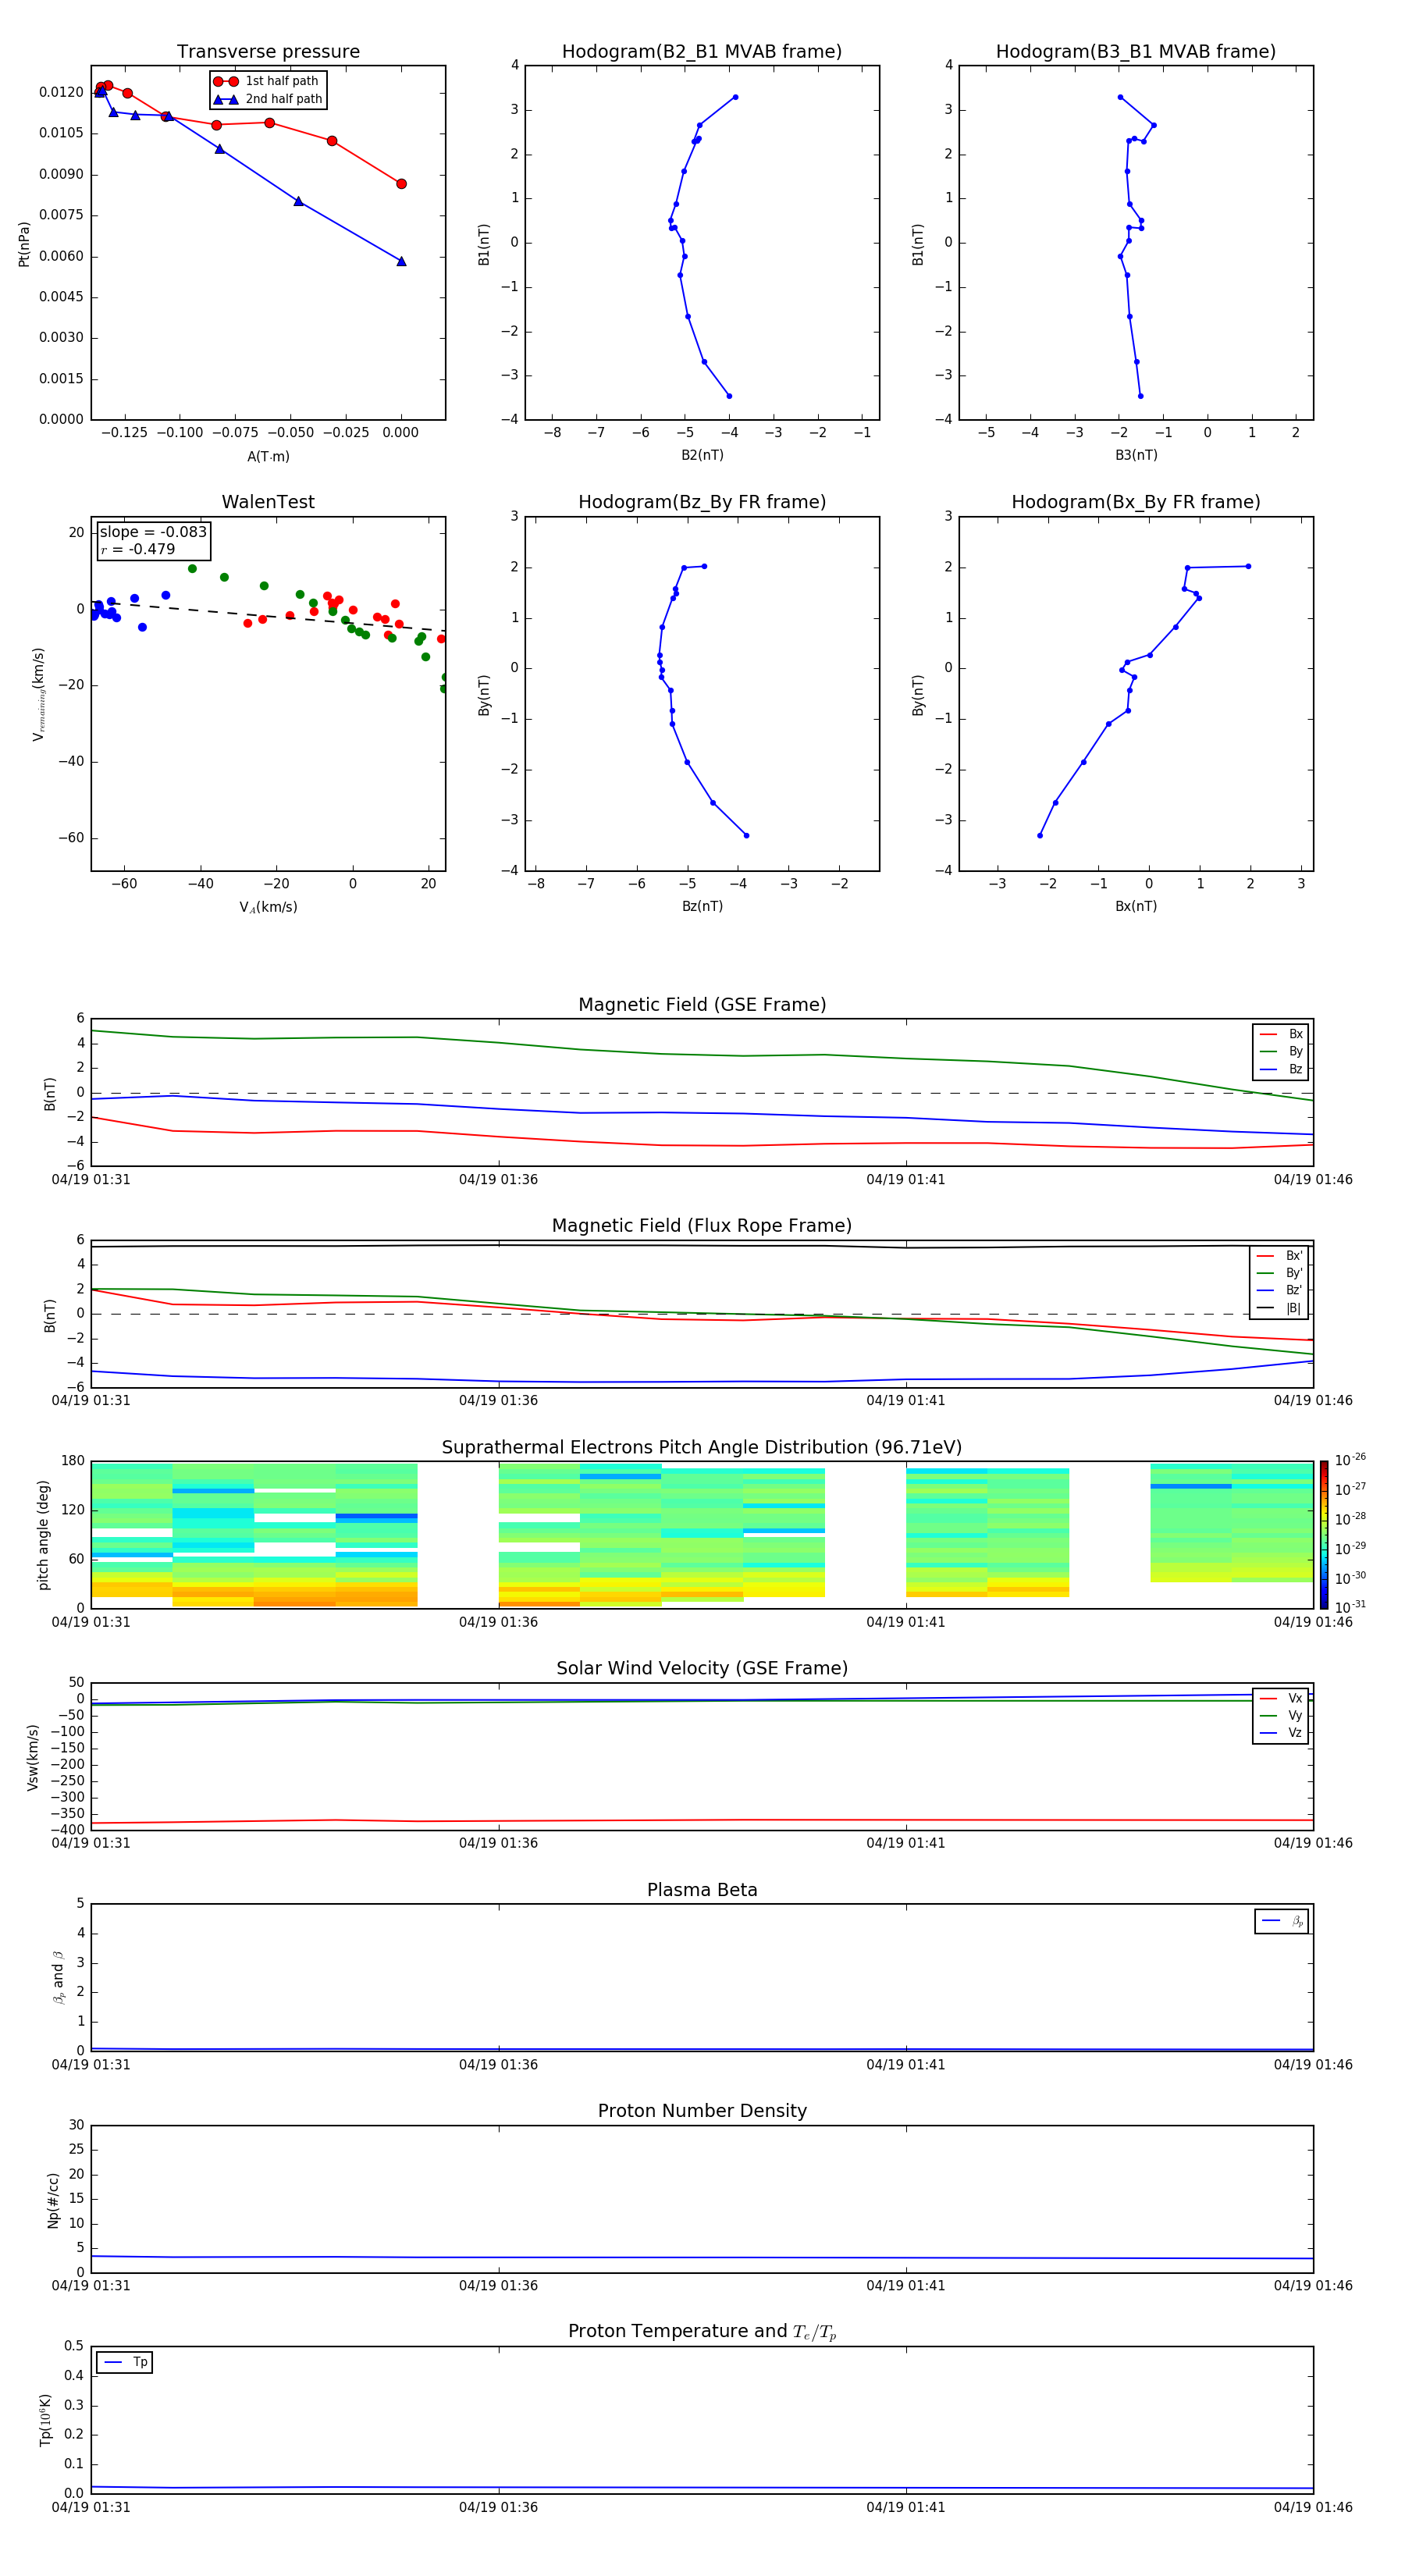
Task: Click 'Magnetic Field (Flux Rope Frame)' title
Action: (x=702, y=1226)
